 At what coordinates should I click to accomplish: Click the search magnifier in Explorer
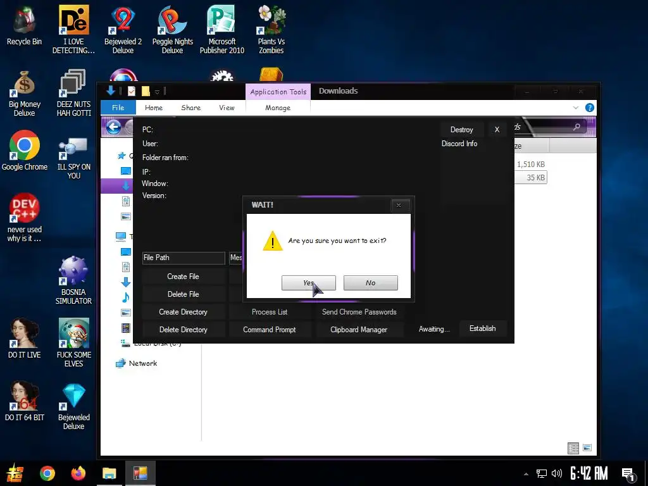[x=576, y=127]
